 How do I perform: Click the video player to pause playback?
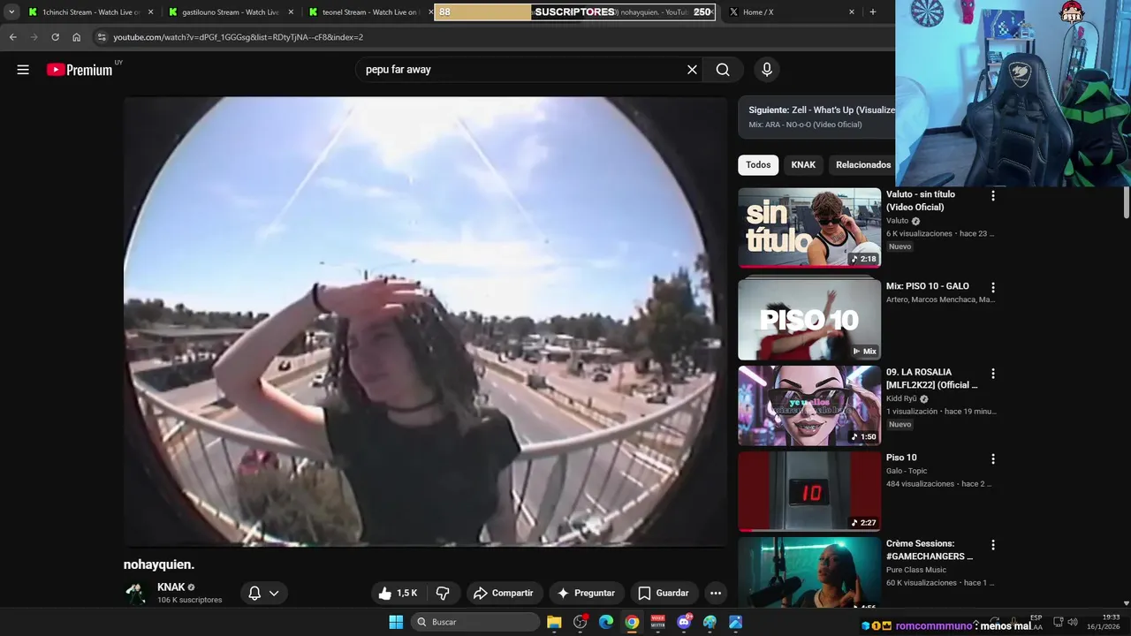coord(425,322)
